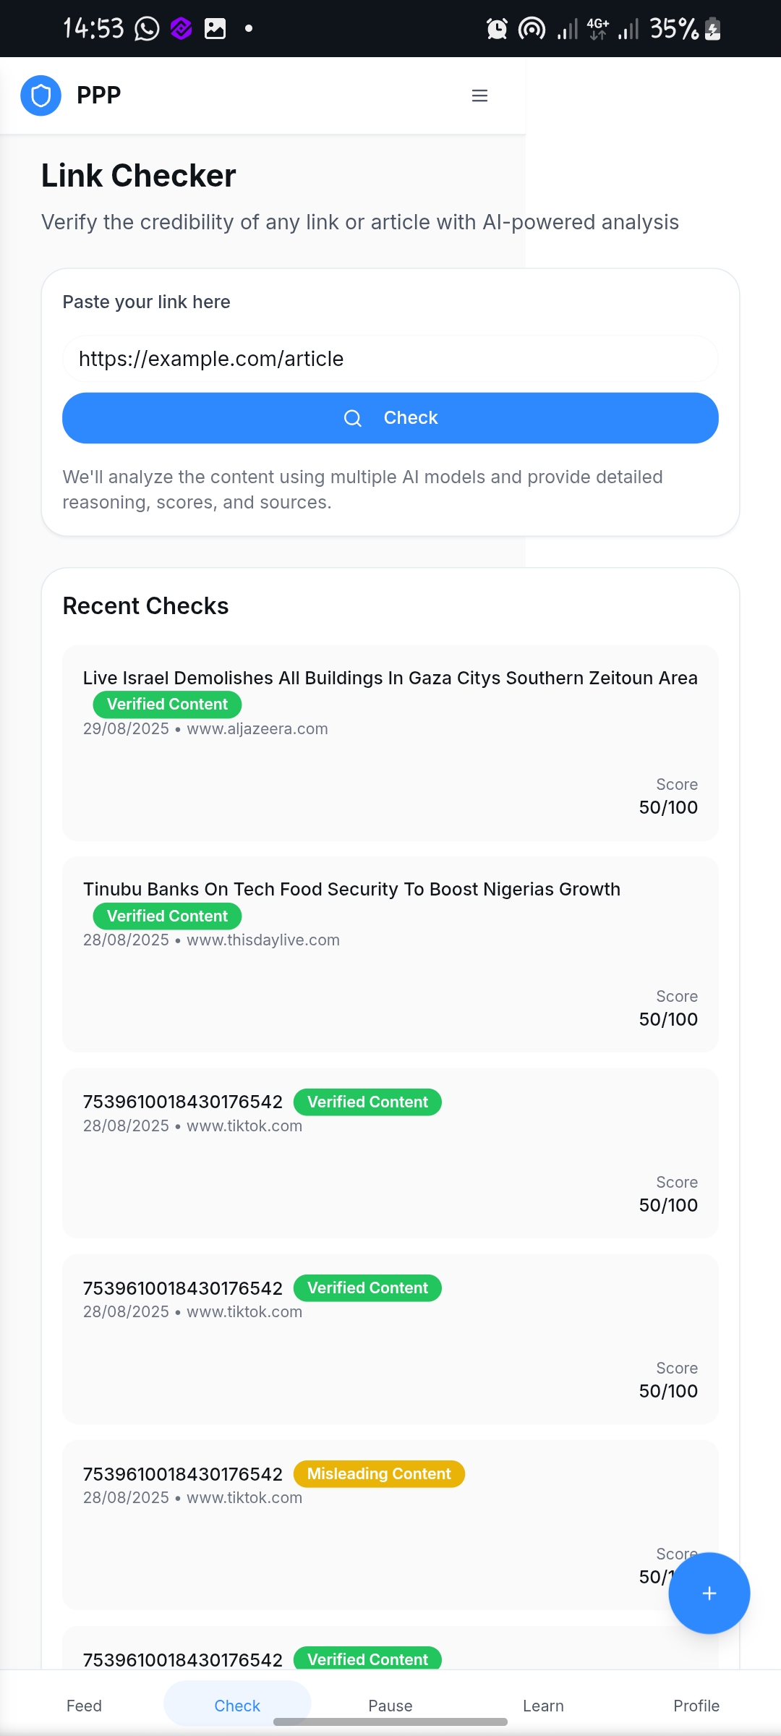Tap the gallery image notification icon

click(215, 29)
